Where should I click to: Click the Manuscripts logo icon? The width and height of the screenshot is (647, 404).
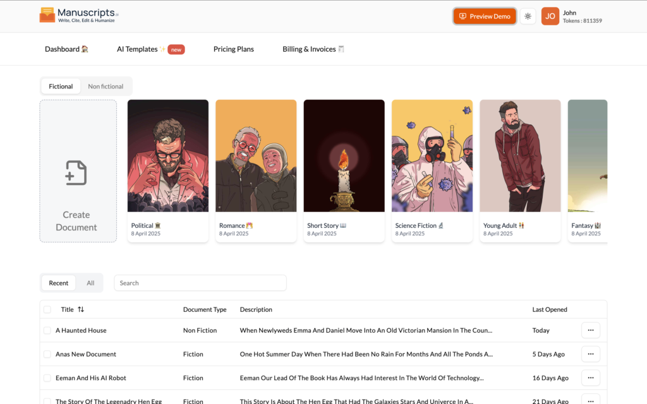[x=47, y=15]
